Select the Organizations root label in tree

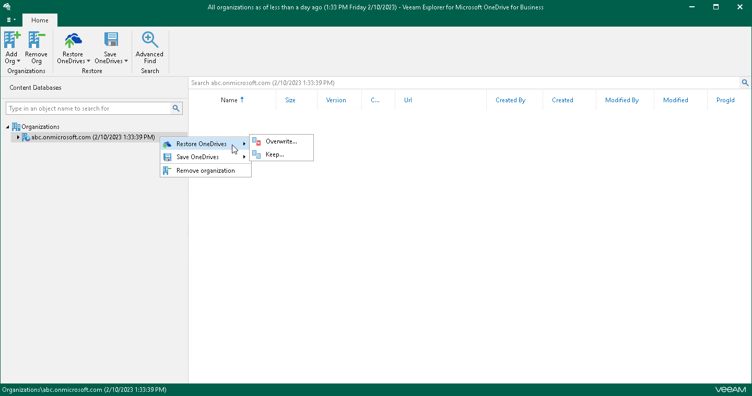tap(40, 127)
